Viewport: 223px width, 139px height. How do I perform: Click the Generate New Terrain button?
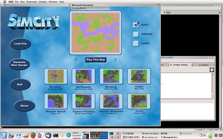point(20,64)
